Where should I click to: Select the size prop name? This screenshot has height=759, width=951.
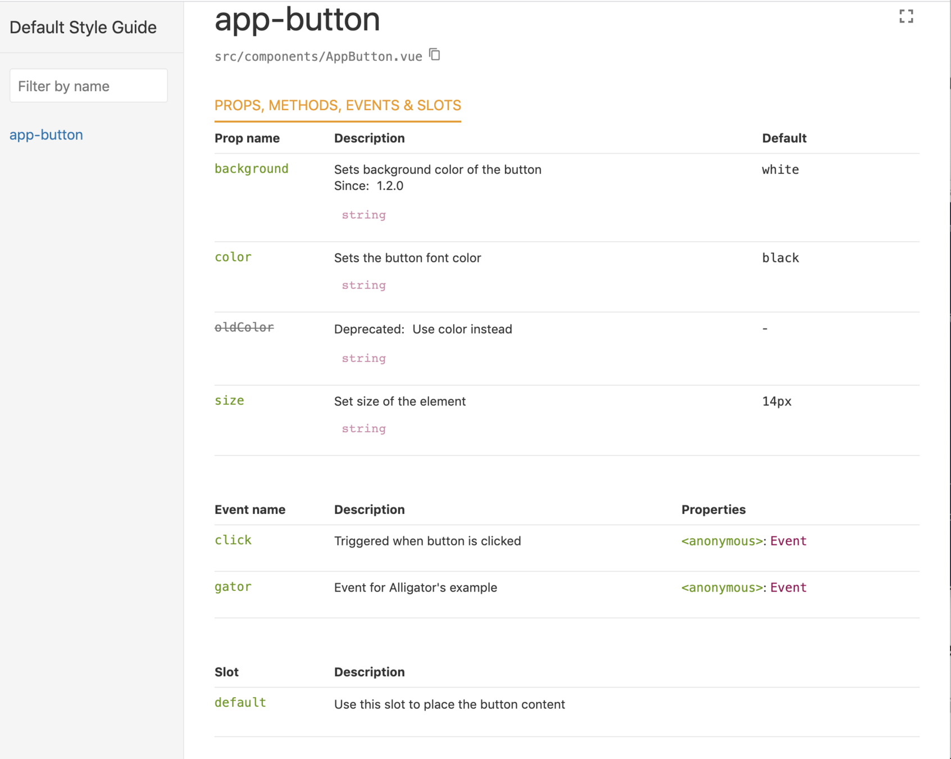point(229,400)
